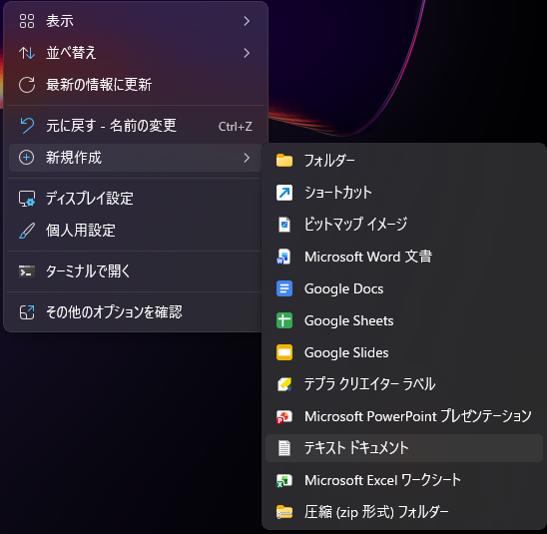Click the Google Docs blue icon
Screen dimensions: 547x534
[284, 288]
